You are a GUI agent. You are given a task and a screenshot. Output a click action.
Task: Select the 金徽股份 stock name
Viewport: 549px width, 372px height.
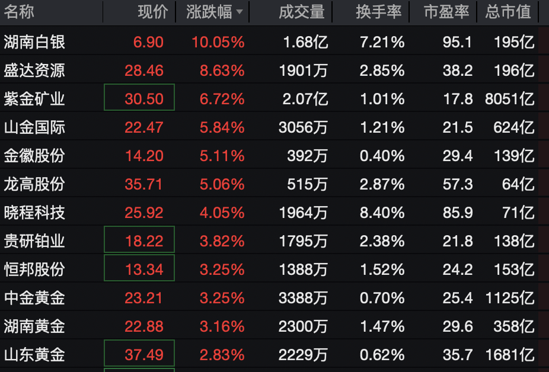tap(34, 156)
